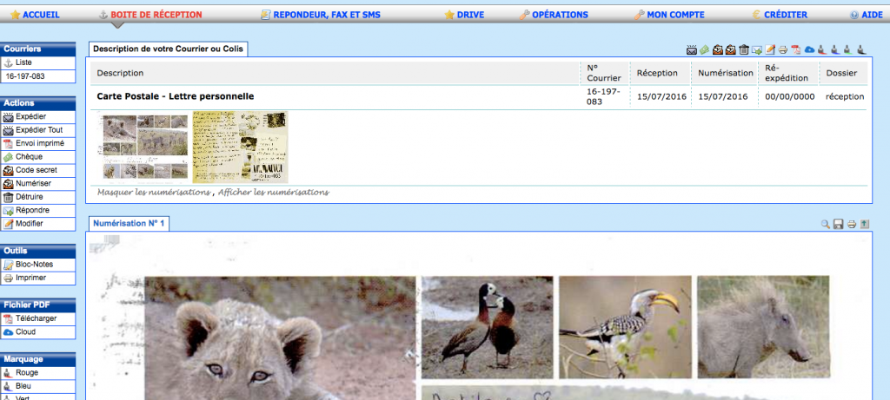Mark the courrier with Rouge
The image size is (890, 400).
pyautogui.click(x=27, y=372)
